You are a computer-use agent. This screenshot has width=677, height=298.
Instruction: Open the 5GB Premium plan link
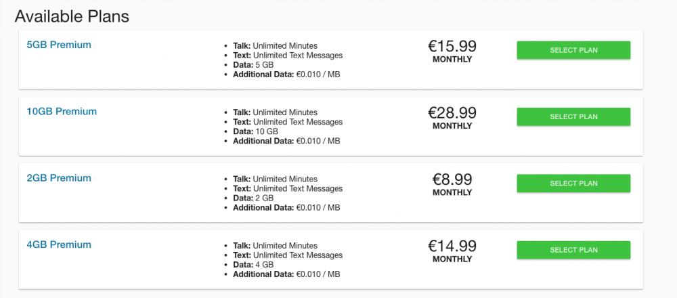pyautogui.click(x=58, y=45)
